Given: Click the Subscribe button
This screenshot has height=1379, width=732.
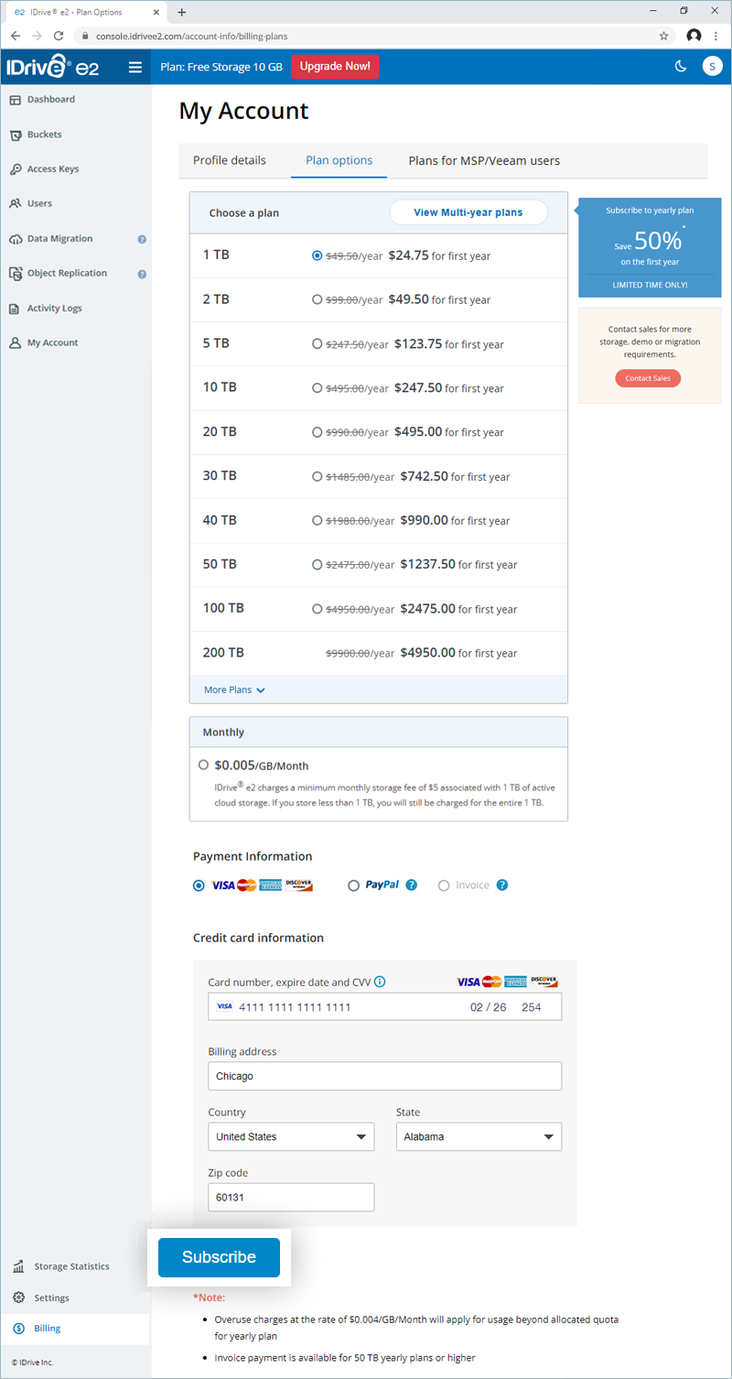Looking at the screenshot, I should pos(219,1257).
